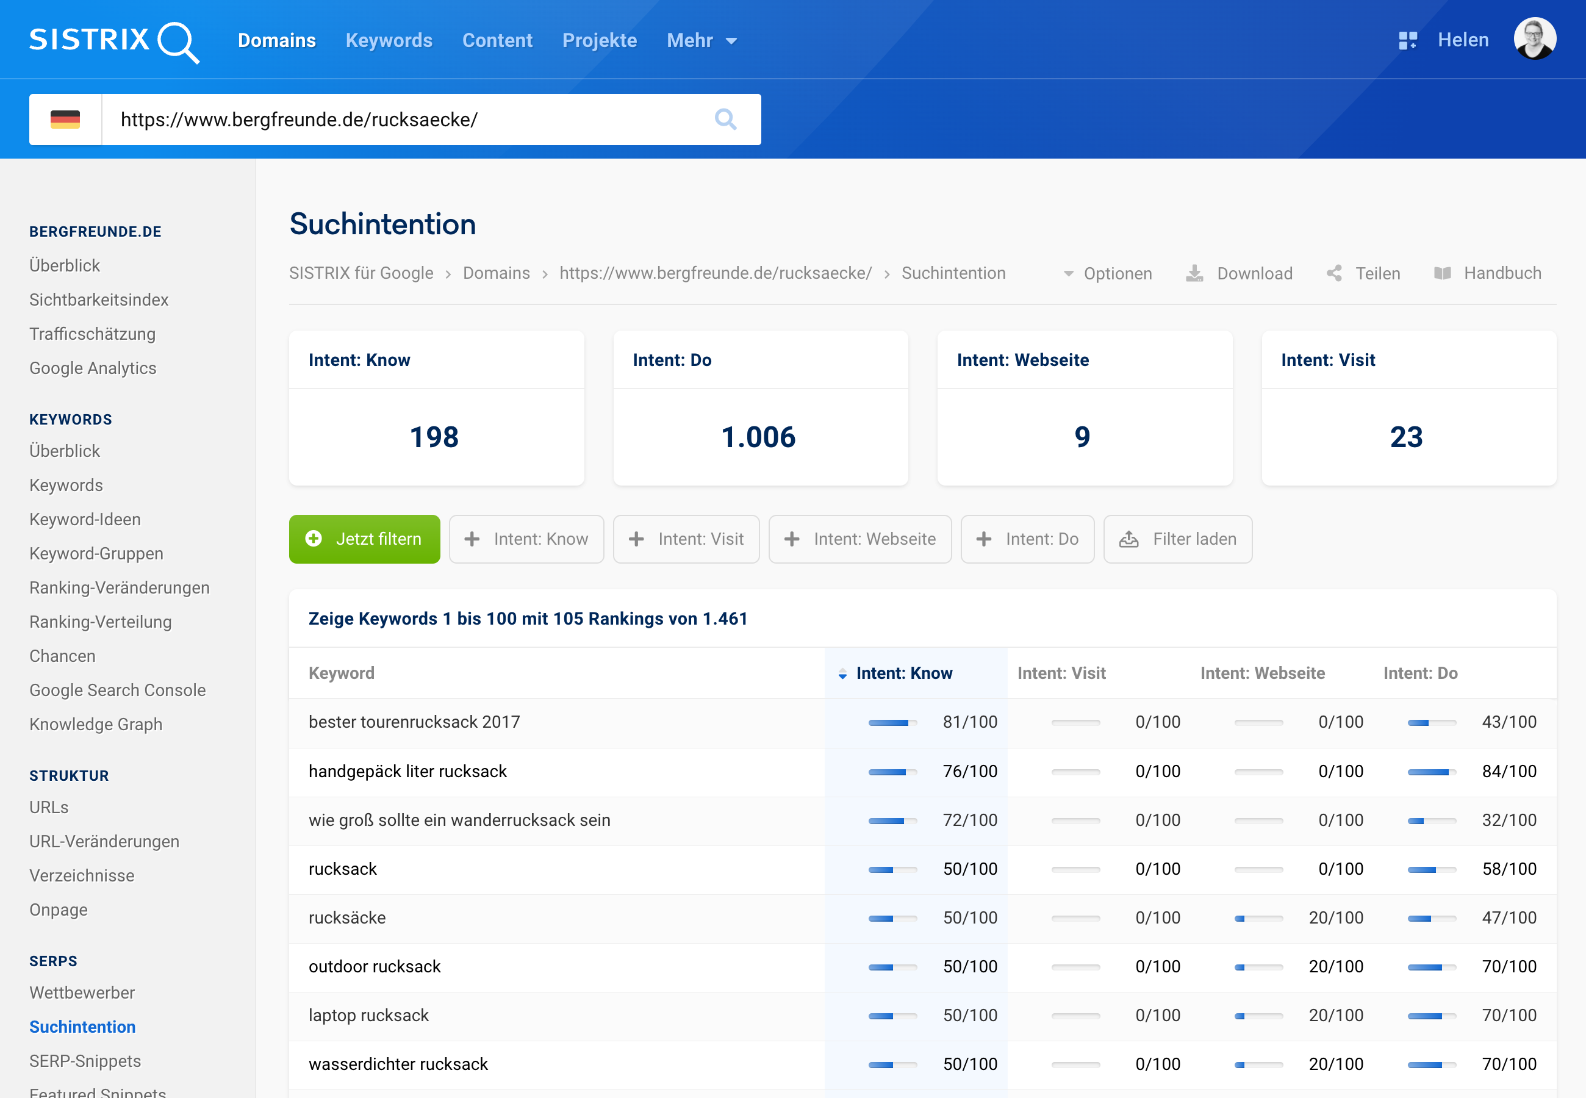Click the plus icon on Intent: Visit filter
The width and height of the screenshot is (1586, 1098).
tap(636, 539)
